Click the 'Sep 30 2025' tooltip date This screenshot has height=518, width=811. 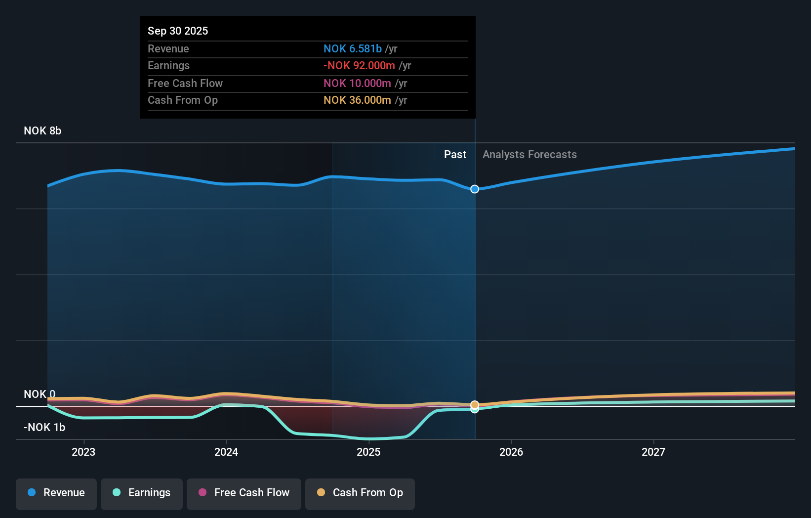178,31
